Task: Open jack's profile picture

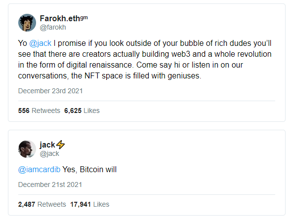Action: (x=27, y=149)
